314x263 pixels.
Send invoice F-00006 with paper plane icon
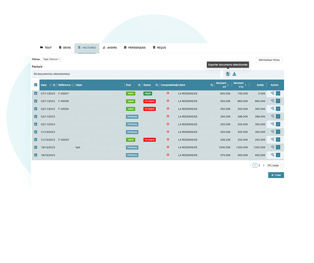pos(272,101)
